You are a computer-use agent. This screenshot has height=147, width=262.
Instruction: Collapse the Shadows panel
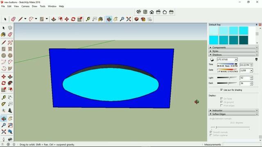click(x=233, y=55)
